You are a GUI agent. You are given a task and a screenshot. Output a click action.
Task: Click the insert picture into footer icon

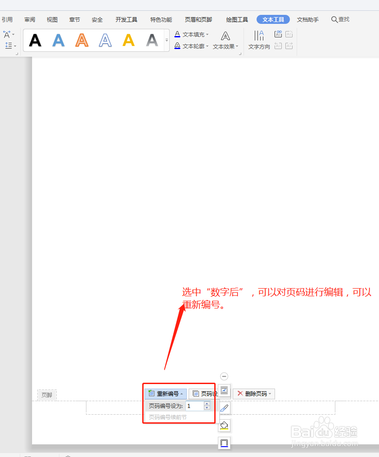click(224, 391)
